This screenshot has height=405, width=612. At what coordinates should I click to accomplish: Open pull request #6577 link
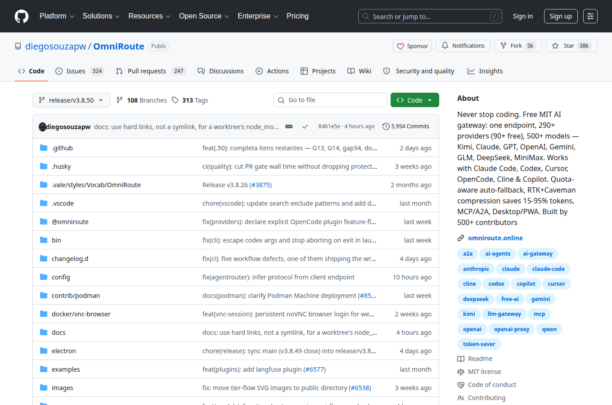point(314,369)
